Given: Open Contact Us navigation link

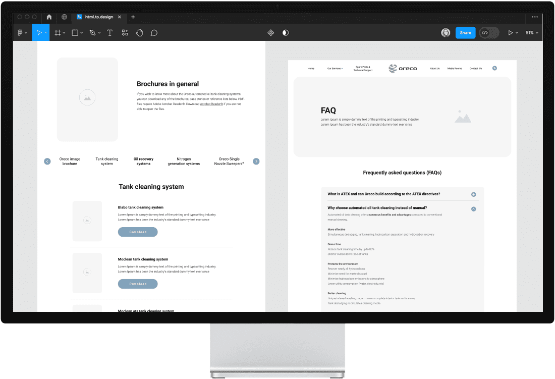Looking at the screenshot, I should [x=476, y=68].
